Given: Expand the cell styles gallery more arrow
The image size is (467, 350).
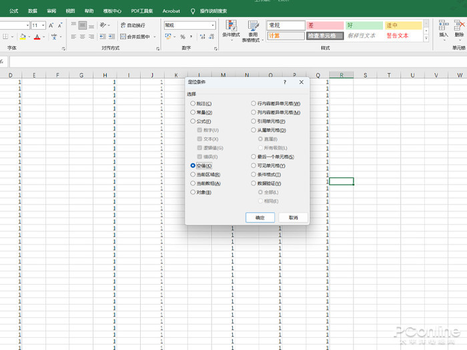Looking at the screenshot, I should coord(426,38).
